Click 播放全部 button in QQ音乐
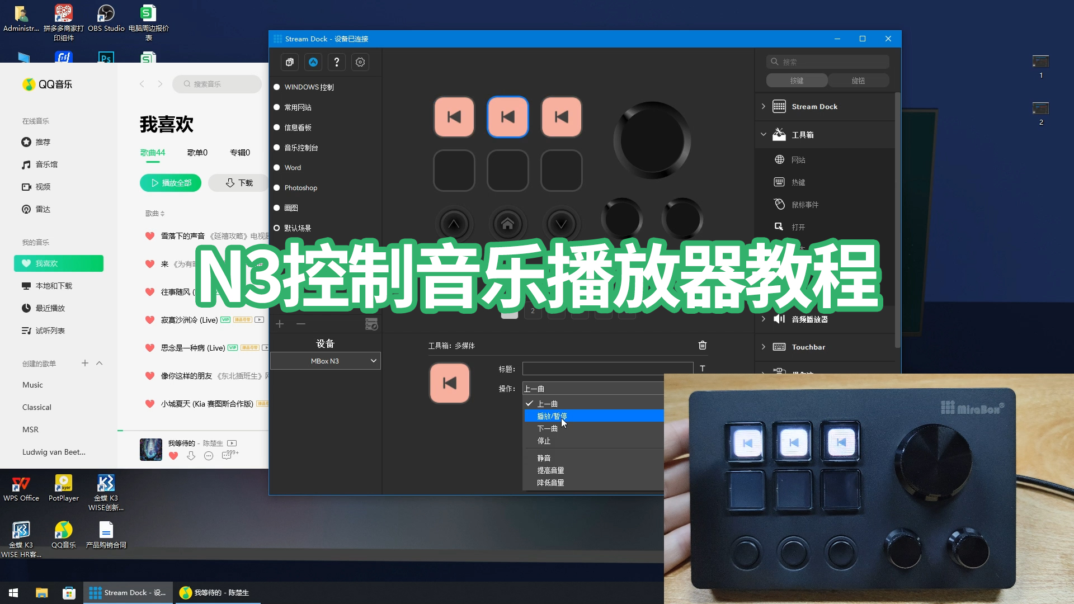 pos(171,183)
